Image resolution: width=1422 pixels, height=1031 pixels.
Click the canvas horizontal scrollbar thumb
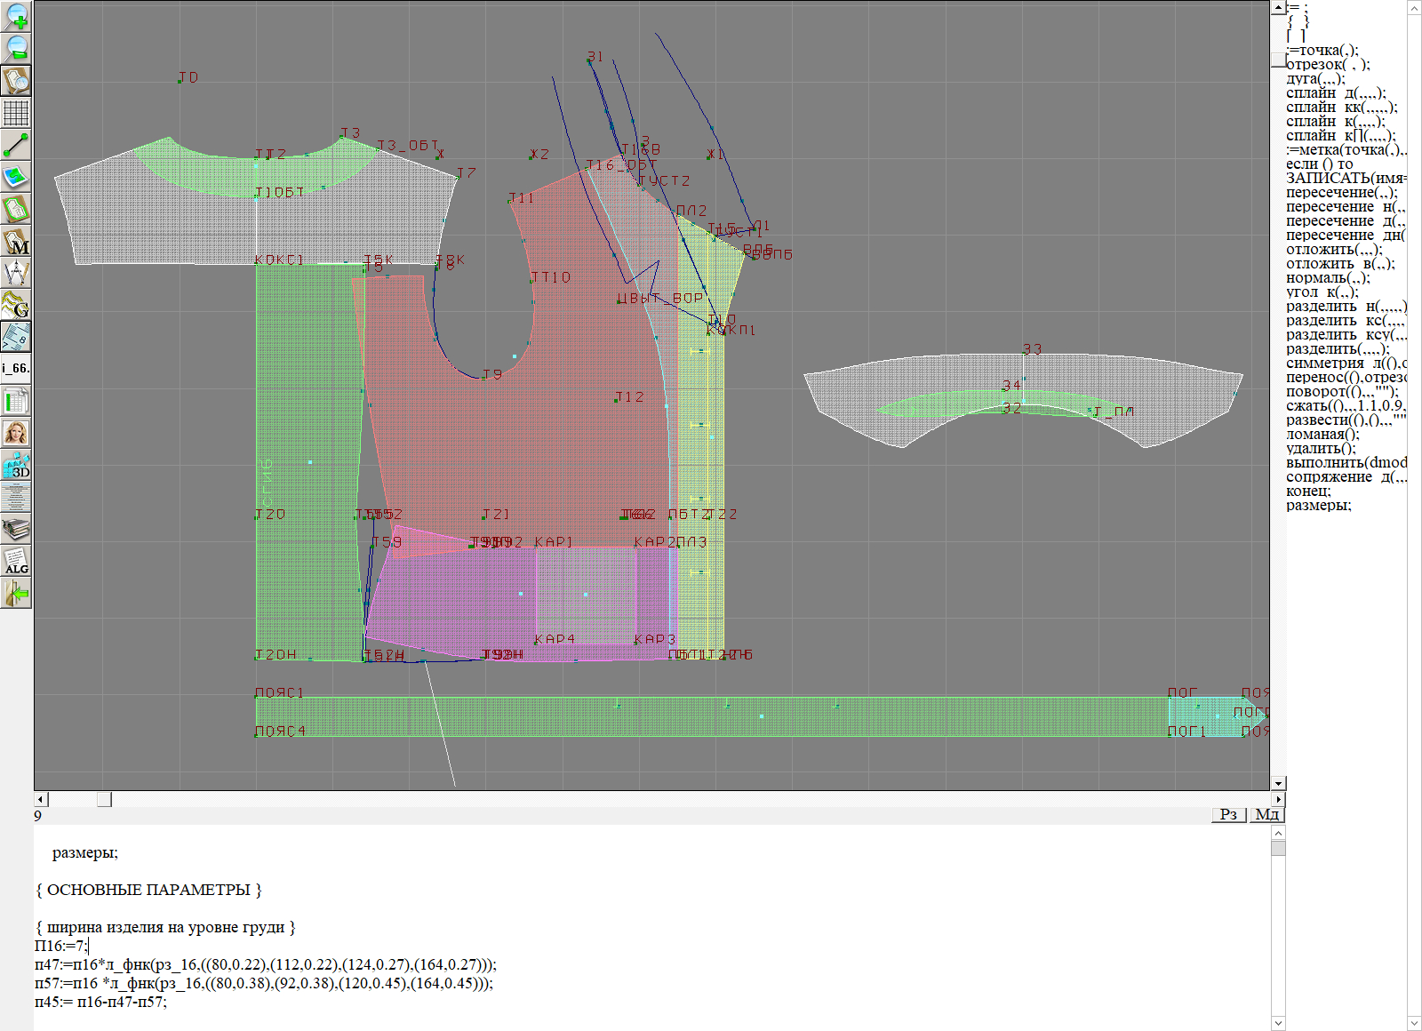(x=104, y=799)
